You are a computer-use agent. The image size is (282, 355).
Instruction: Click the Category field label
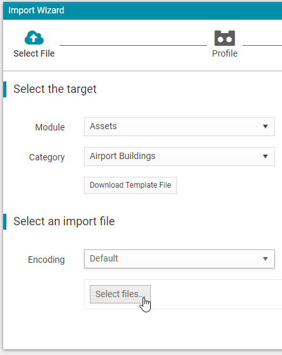46,157
